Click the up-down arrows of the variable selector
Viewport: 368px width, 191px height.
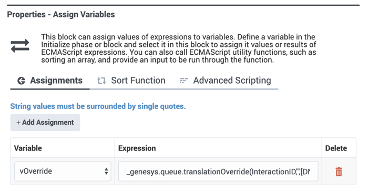click(x=106, y=171)
